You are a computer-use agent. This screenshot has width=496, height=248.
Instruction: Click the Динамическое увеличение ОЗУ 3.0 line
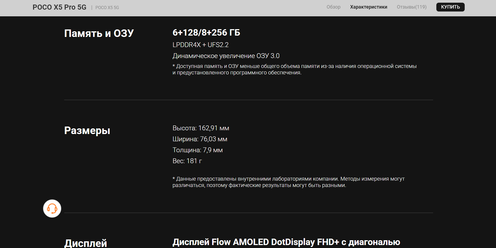[x=226, y=56]
